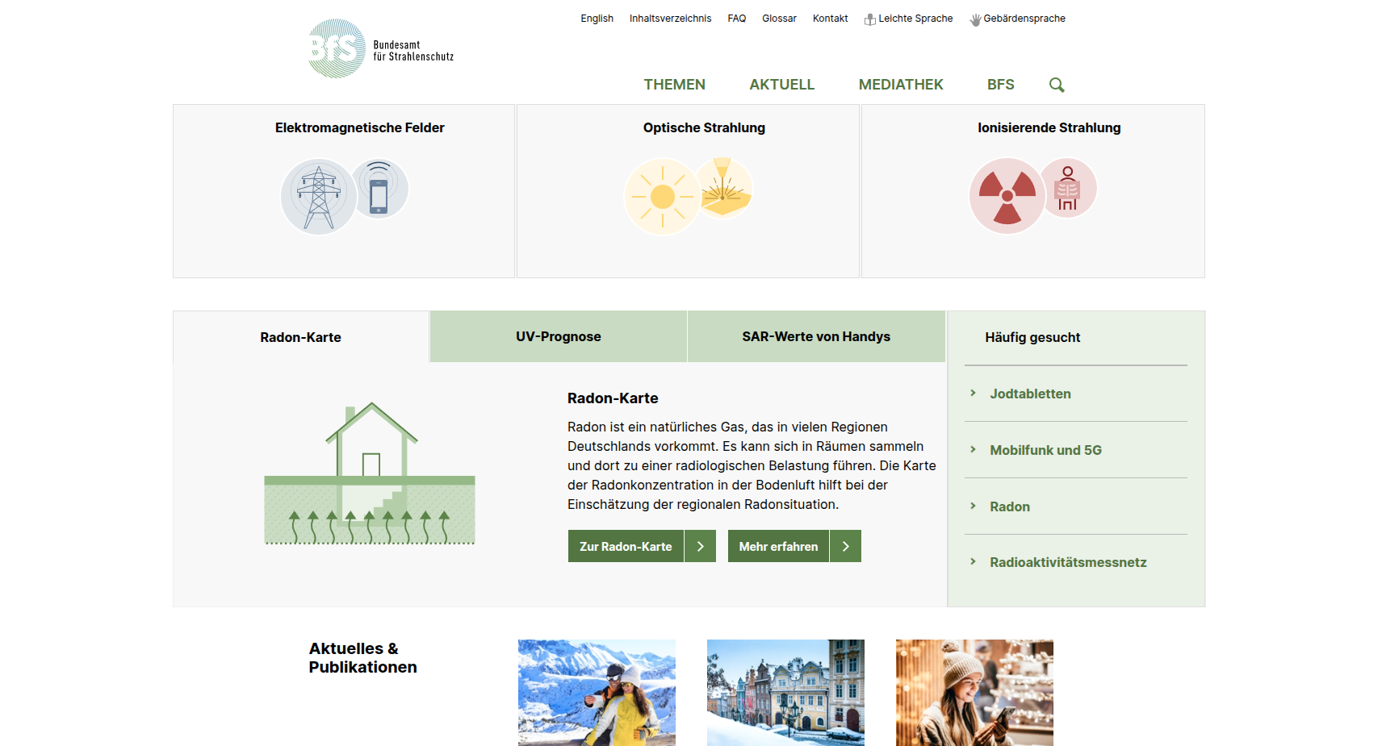The width and height of the screenshot is (1382, 746).
Task: Click the Zur Radon-Karte button
Action: click(642, 546)
